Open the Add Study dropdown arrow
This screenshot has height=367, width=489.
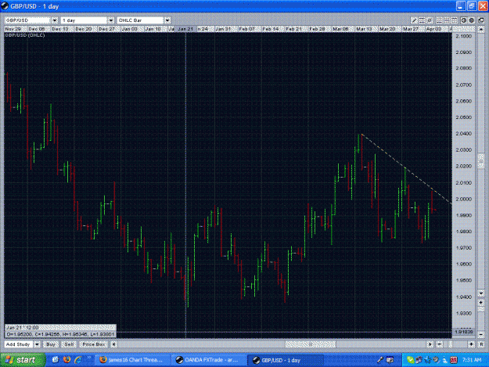click(37, 344)
